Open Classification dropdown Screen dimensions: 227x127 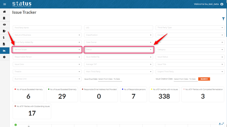pyautogui.click(x=118, y=35)
